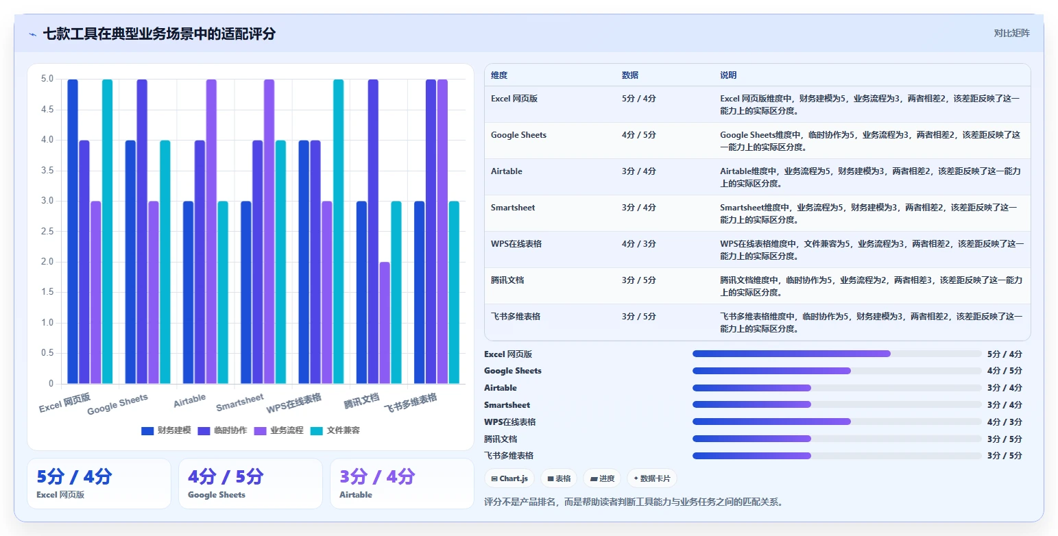This screenshot has height=536, width=1058.
Task: Toggle the 业务流程 legend entry in the chart
Action: click(x=279, y=430)
